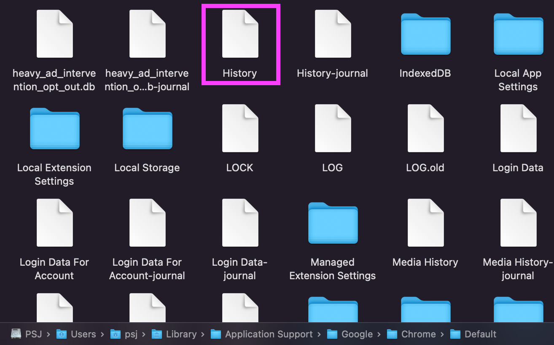Click the 'heavy_ad_intervention_opt_out.db' name label
The height and width of the screenshot is (345, 554).
54,80
